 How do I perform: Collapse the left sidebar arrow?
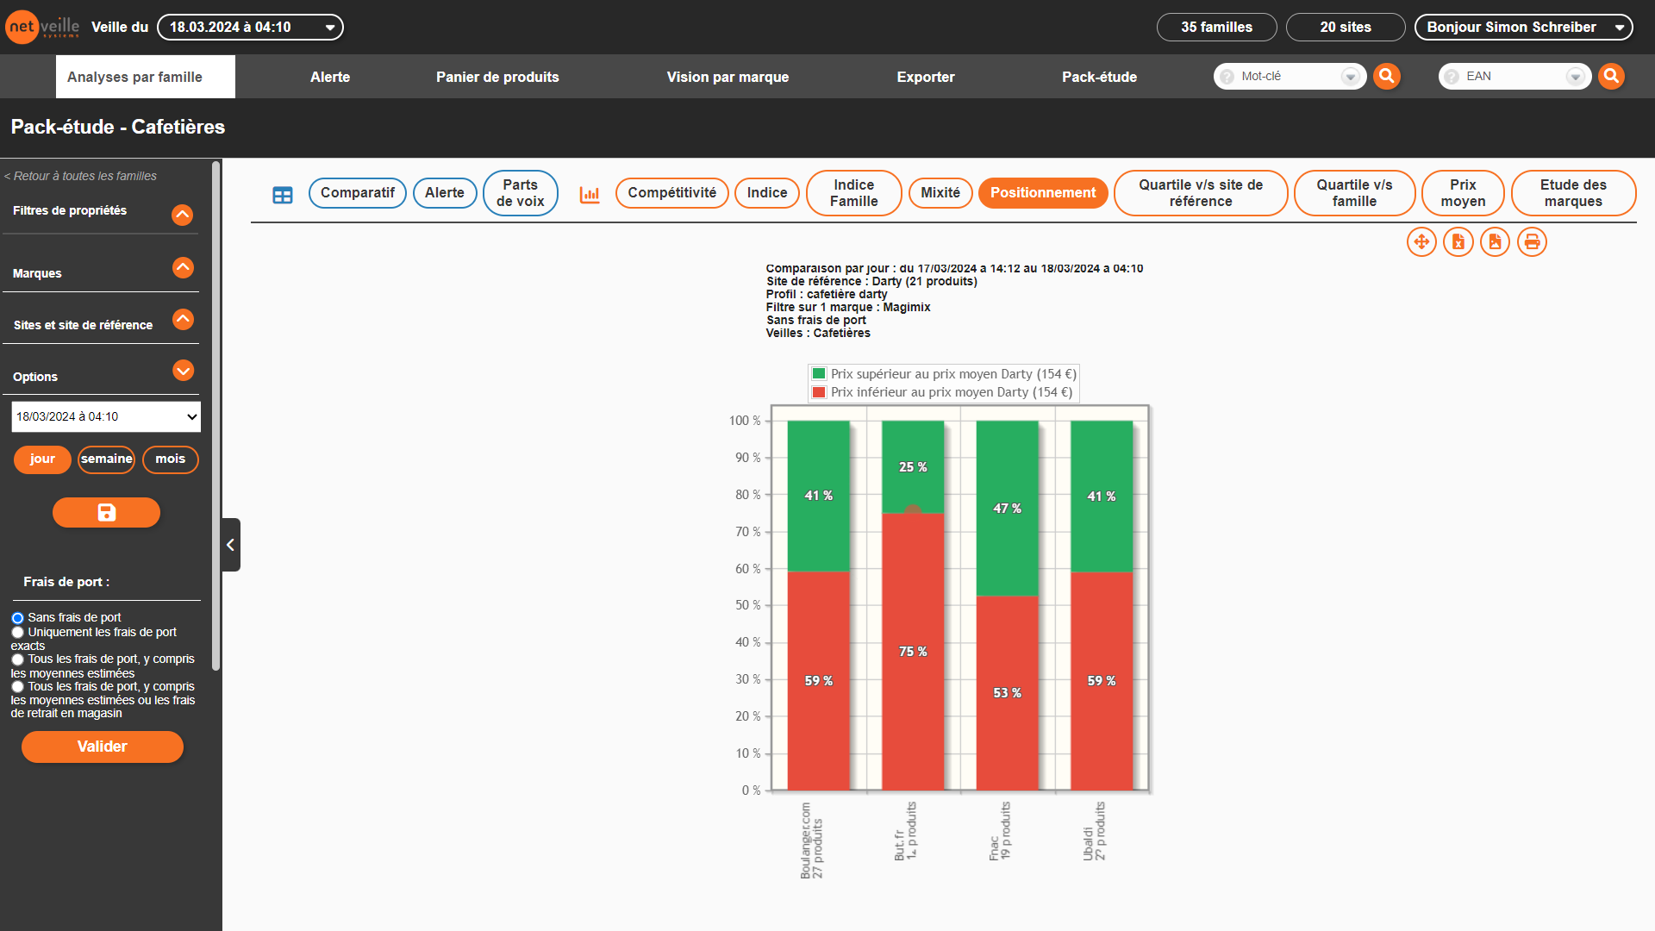click(230, 545)
